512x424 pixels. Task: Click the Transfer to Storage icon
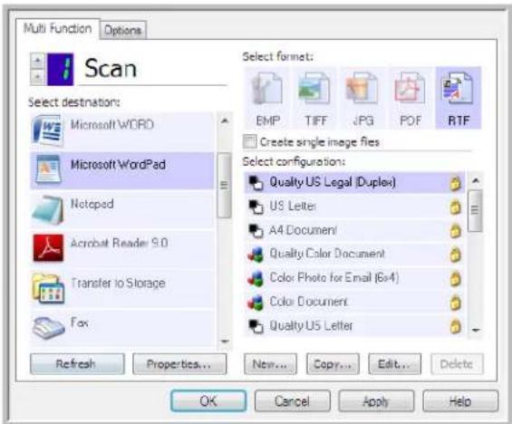[x=48, y=288]
